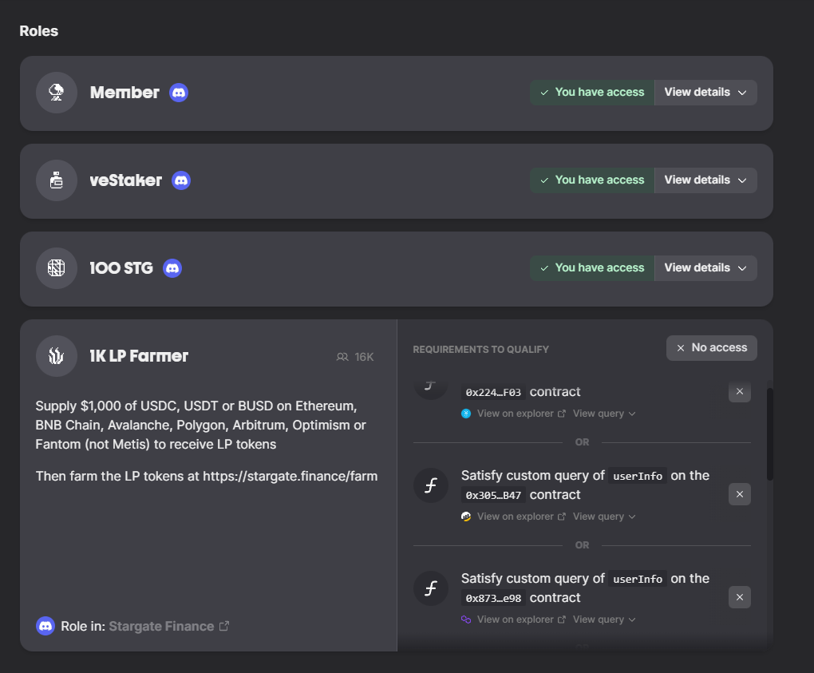Open View on explorer for 0x873…e98 contract

tap(521, 620)
